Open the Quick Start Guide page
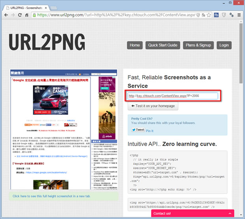245x219 pixels. tap(162, 45)
